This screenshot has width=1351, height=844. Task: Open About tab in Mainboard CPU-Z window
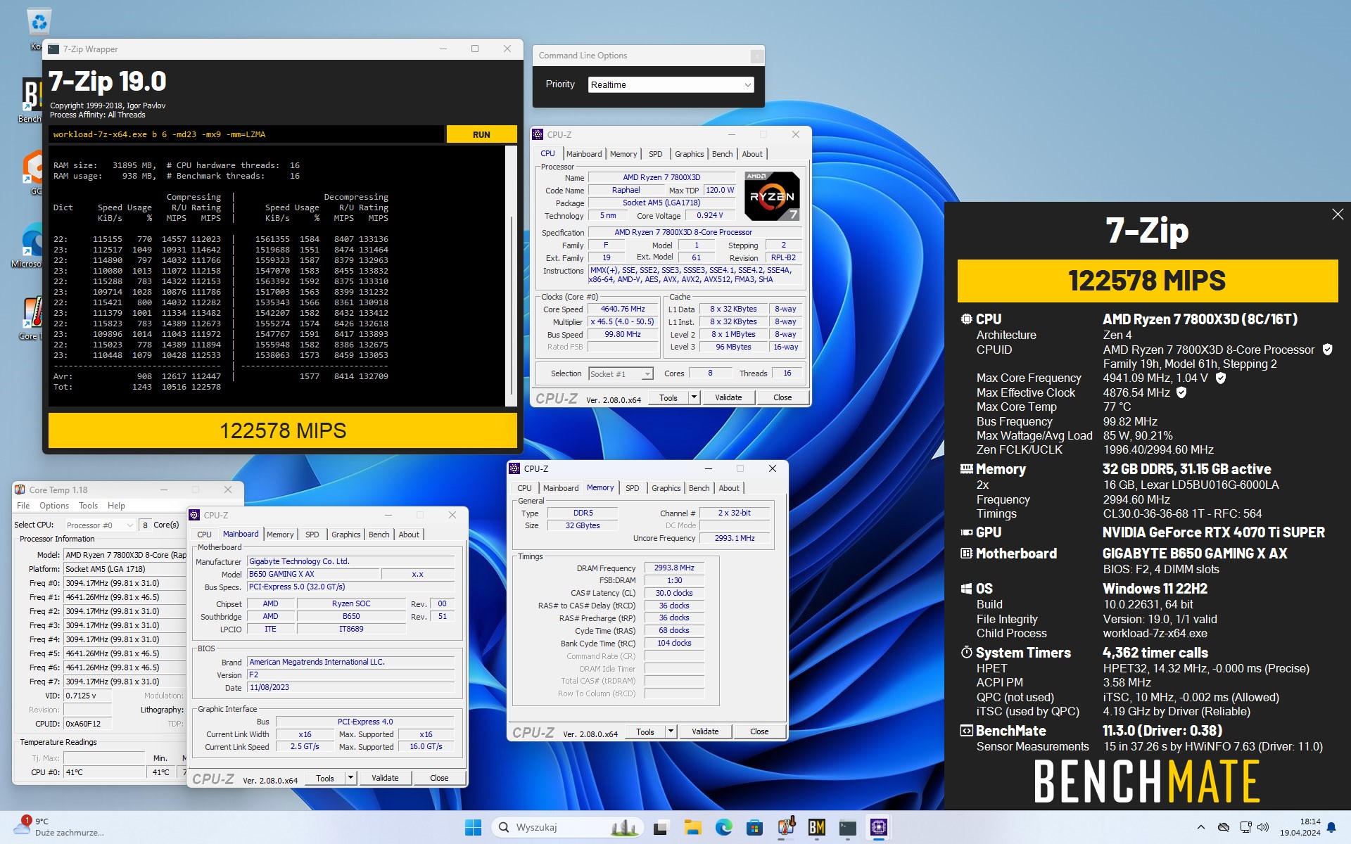click(x=409, y=535)
